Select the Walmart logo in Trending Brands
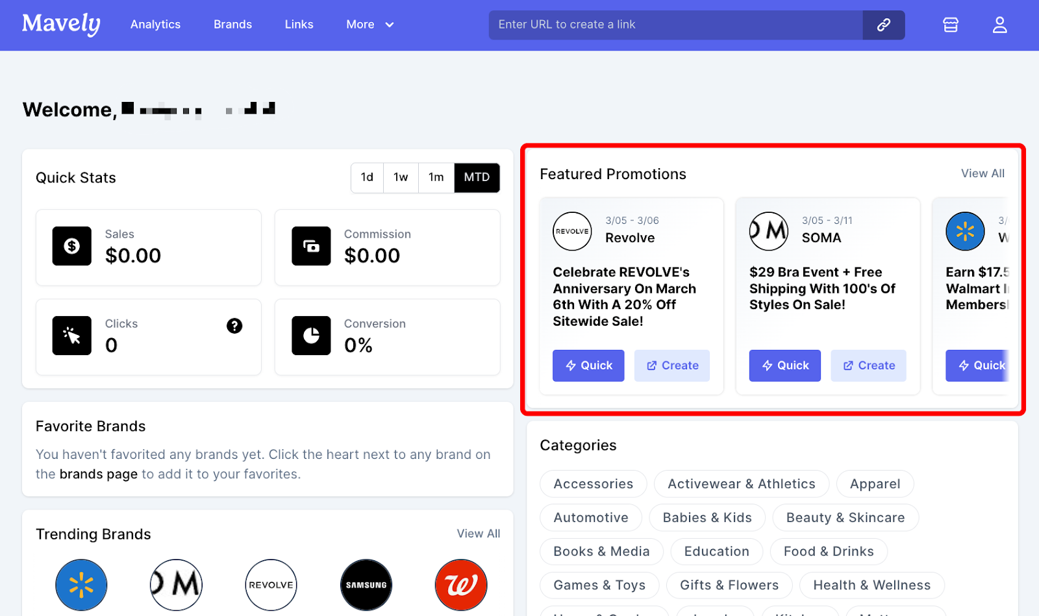 81,585
